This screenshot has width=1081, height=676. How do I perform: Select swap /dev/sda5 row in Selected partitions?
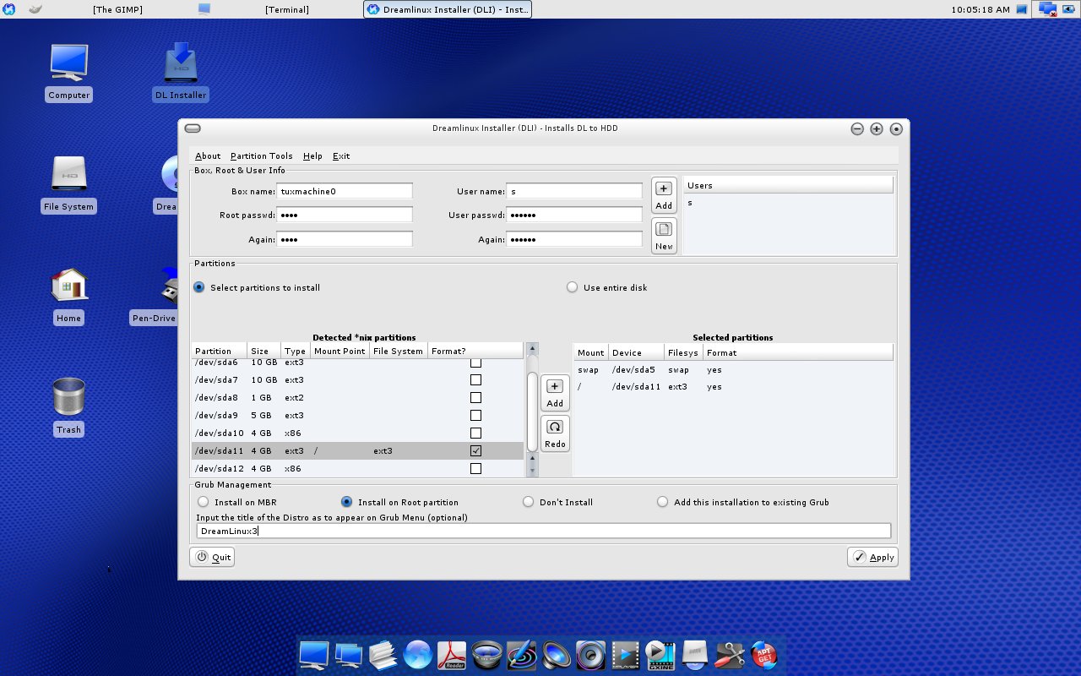733,370
